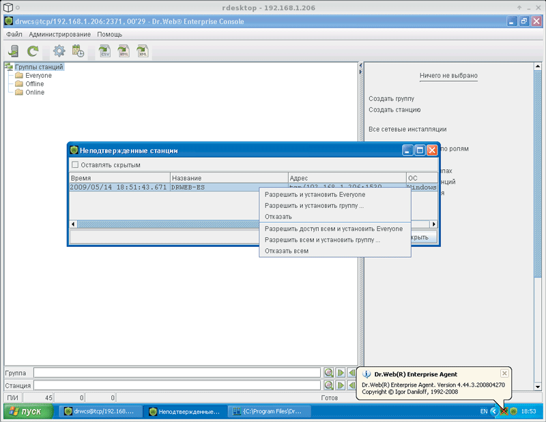This screenshot has width=546, height=422.
Task: Click the Адрес column header
Action: point(347,178)
